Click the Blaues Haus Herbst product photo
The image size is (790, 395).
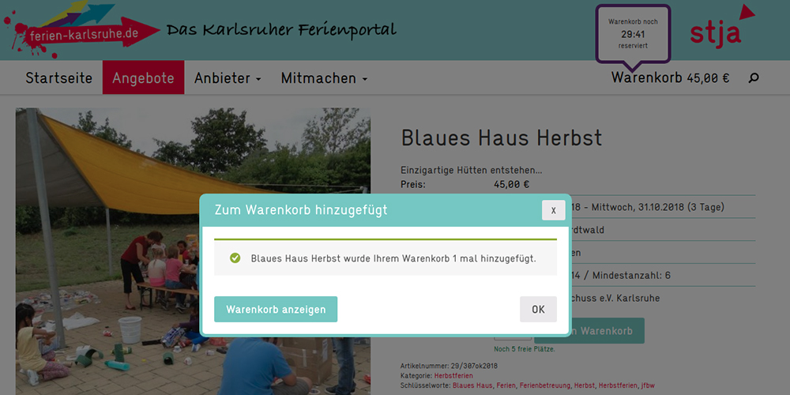pyautogui.click(x=193, y=251)
